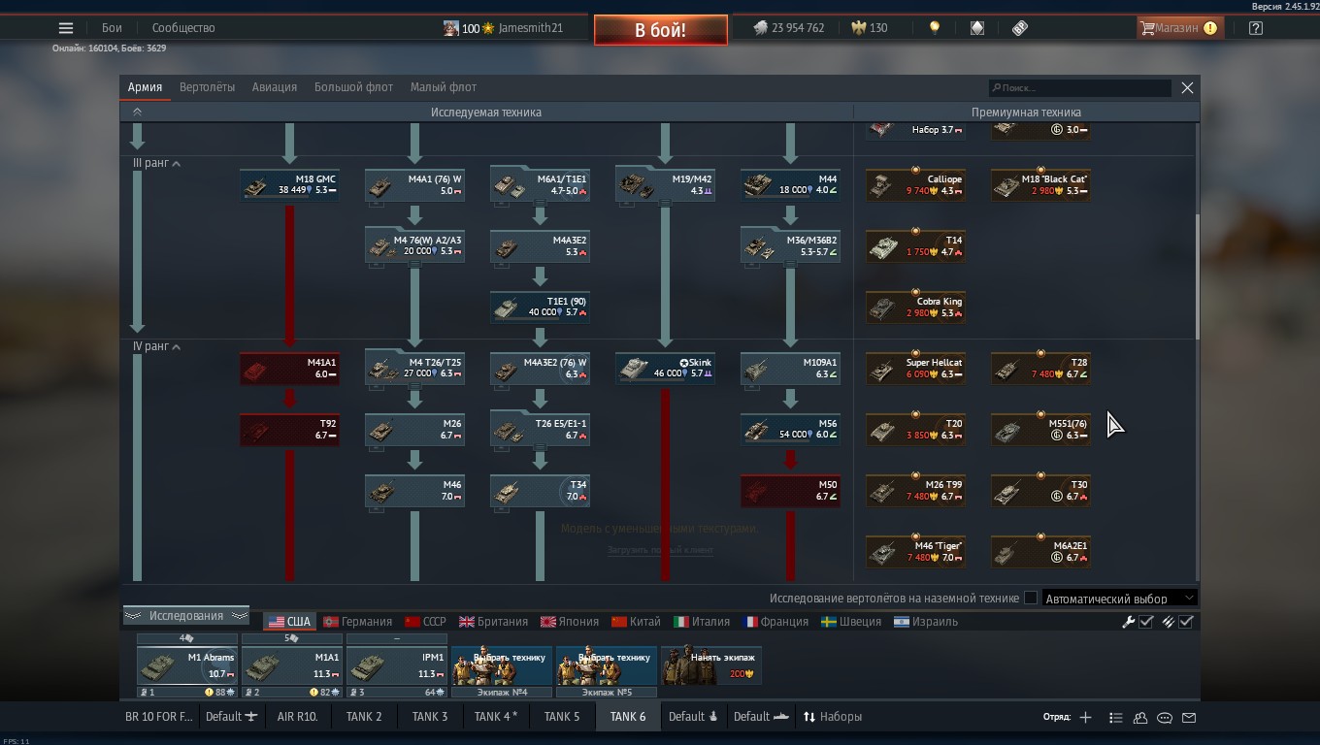The width and height of the screenshot is (1320, 745).
Task: Open the Сообщество menu
Action: pos(183,28)
